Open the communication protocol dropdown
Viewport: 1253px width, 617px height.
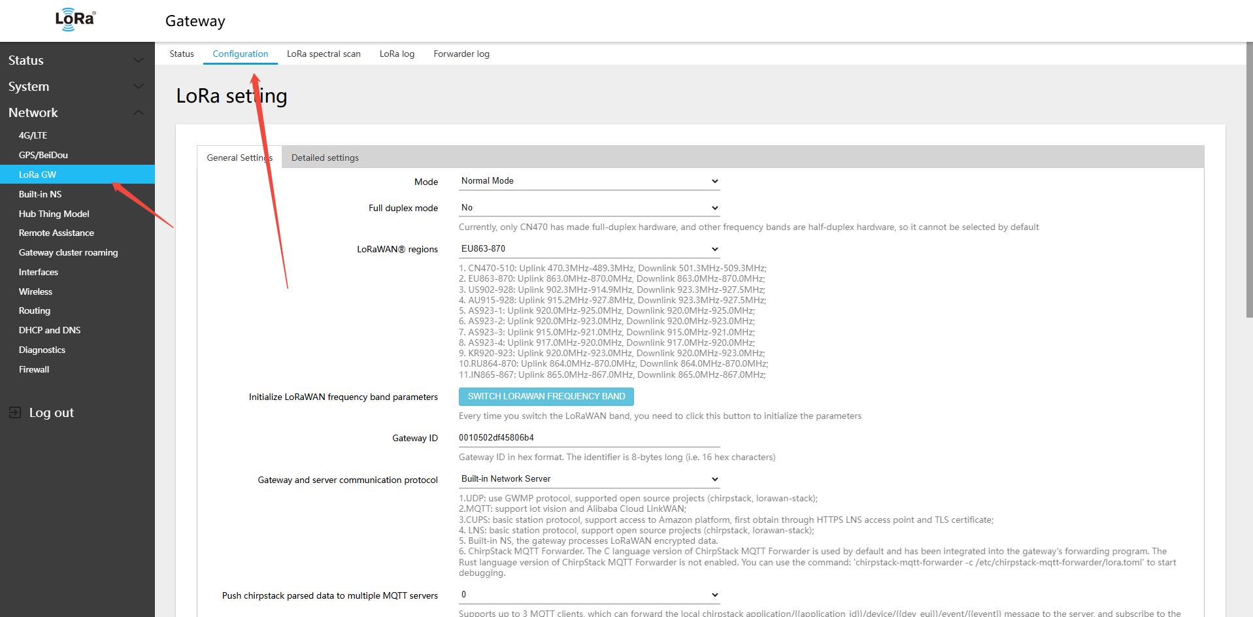588,479
